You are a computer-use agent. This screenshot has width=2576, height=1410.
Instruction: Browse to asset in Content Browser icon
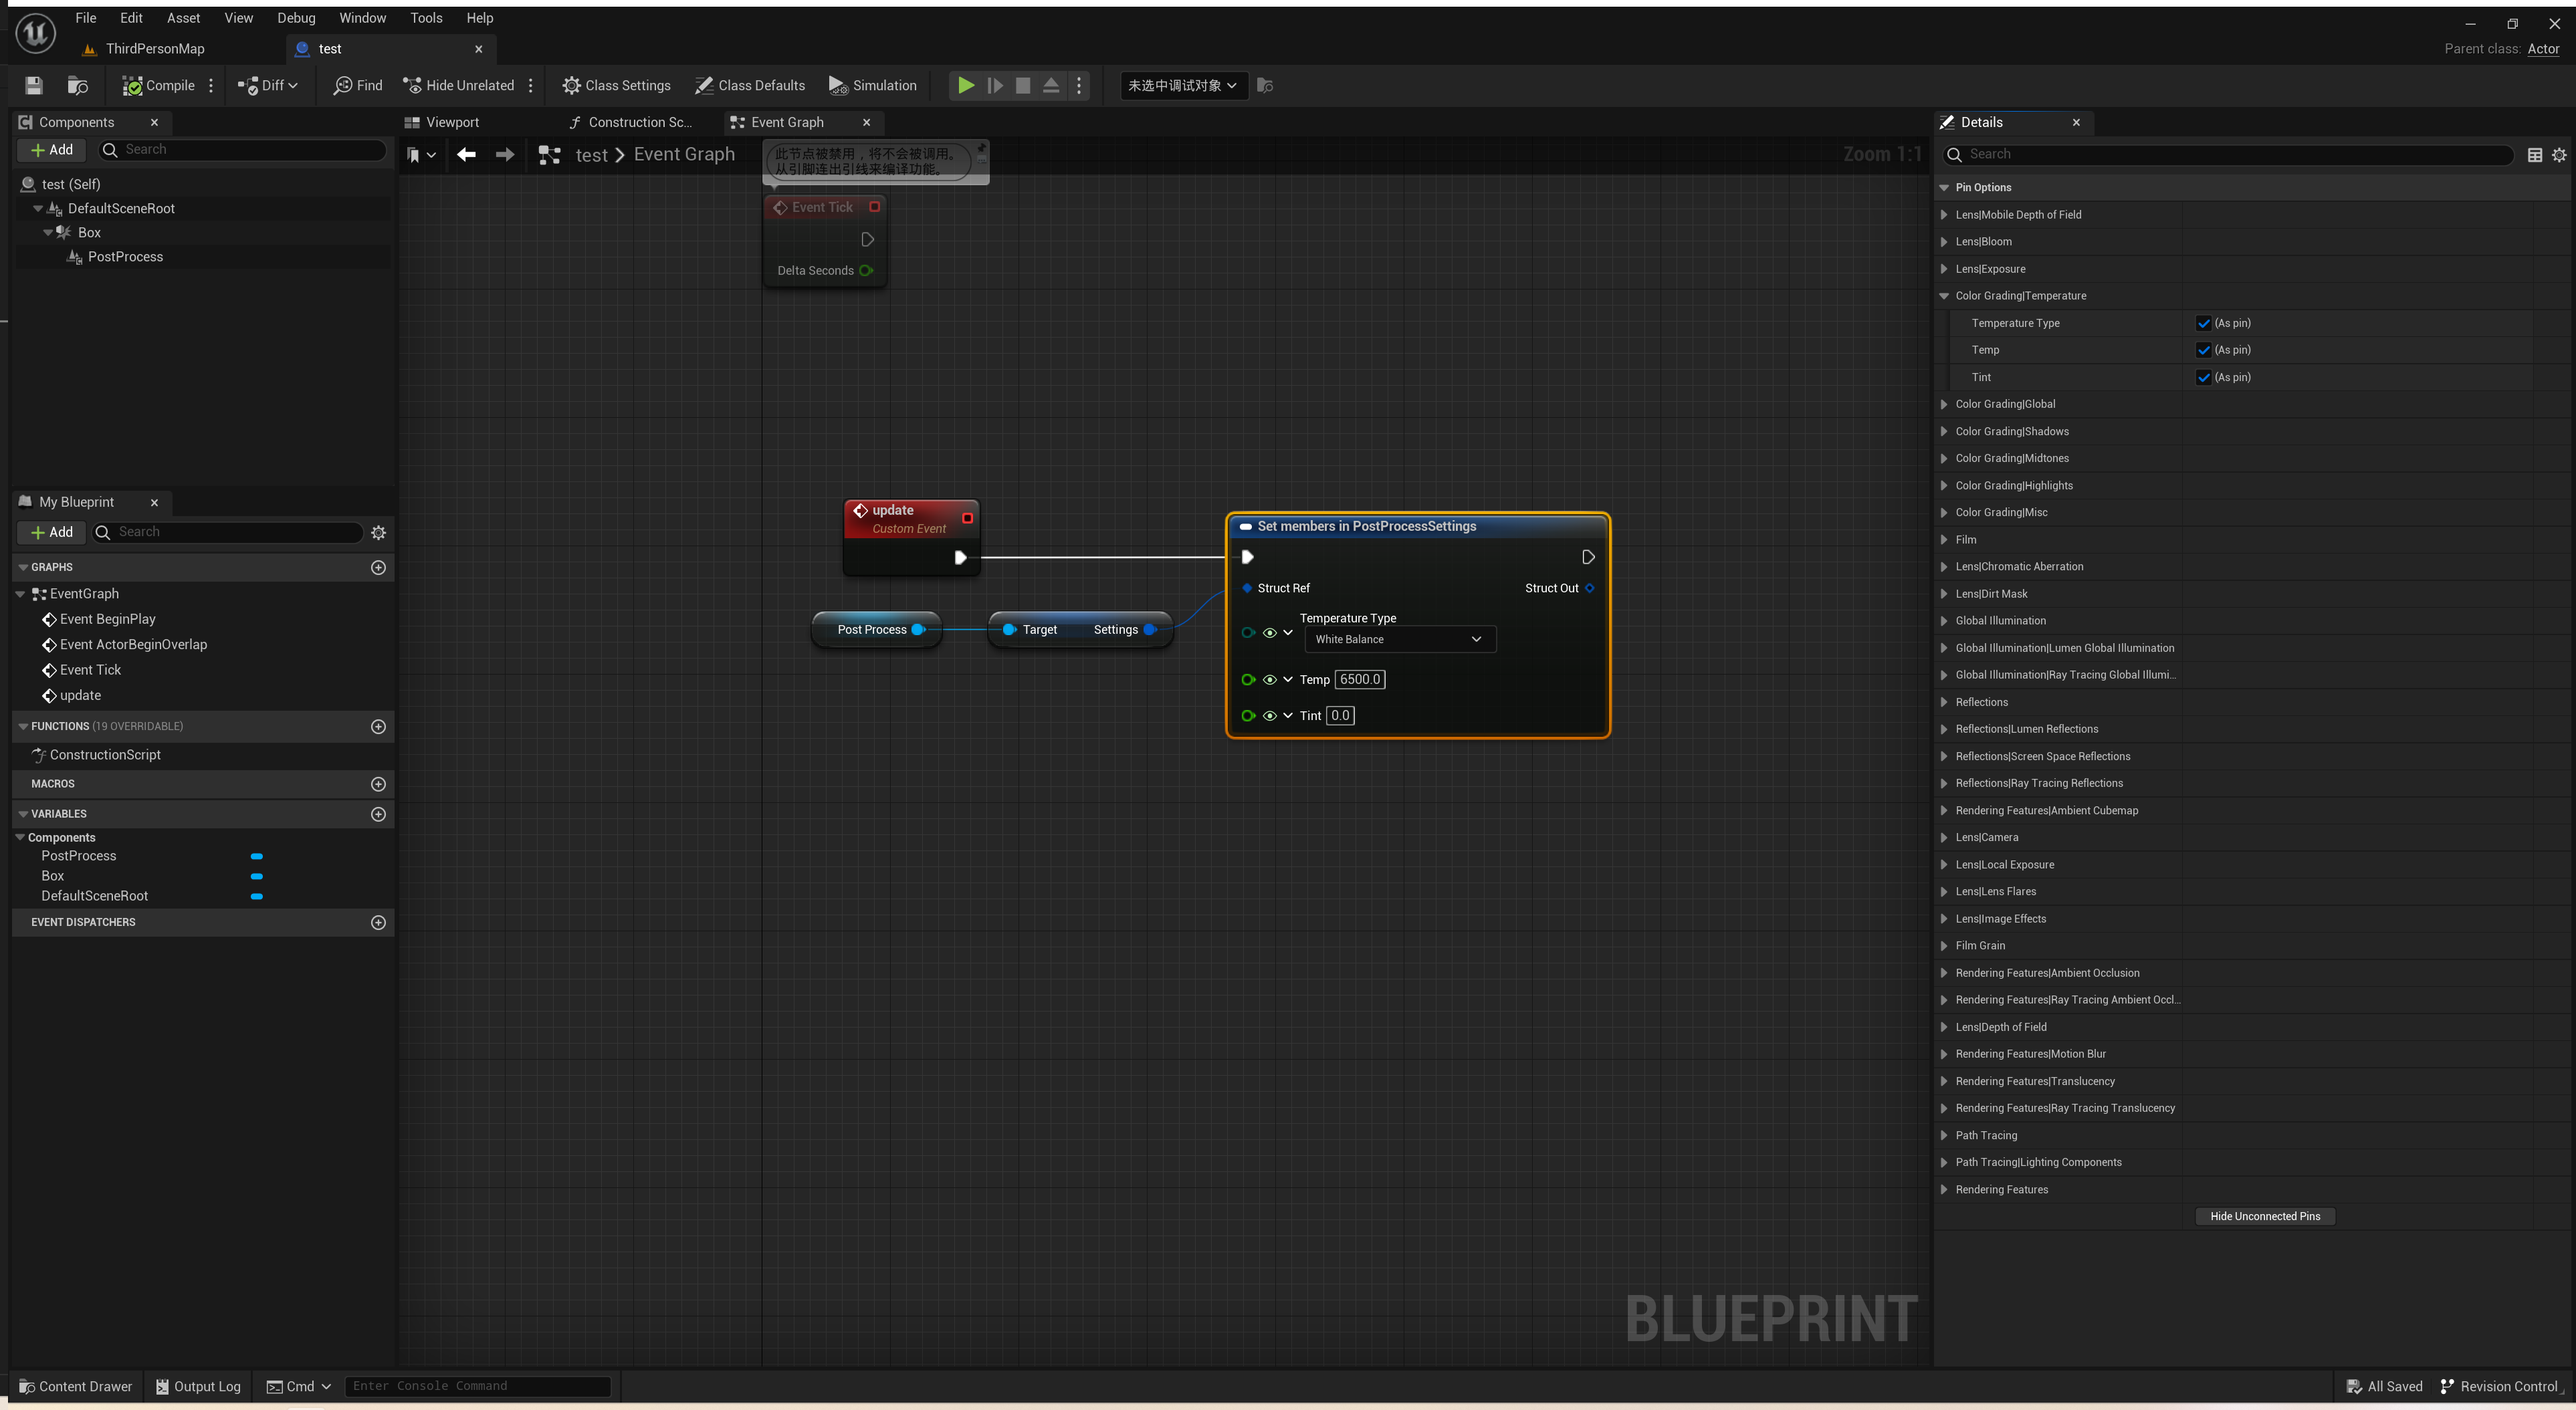tap(77, 85)
